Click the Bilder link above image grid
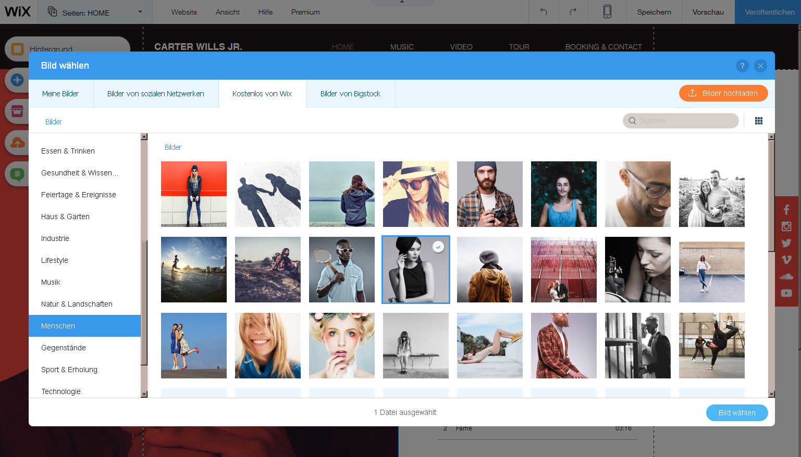 click(x=173, y=147)
